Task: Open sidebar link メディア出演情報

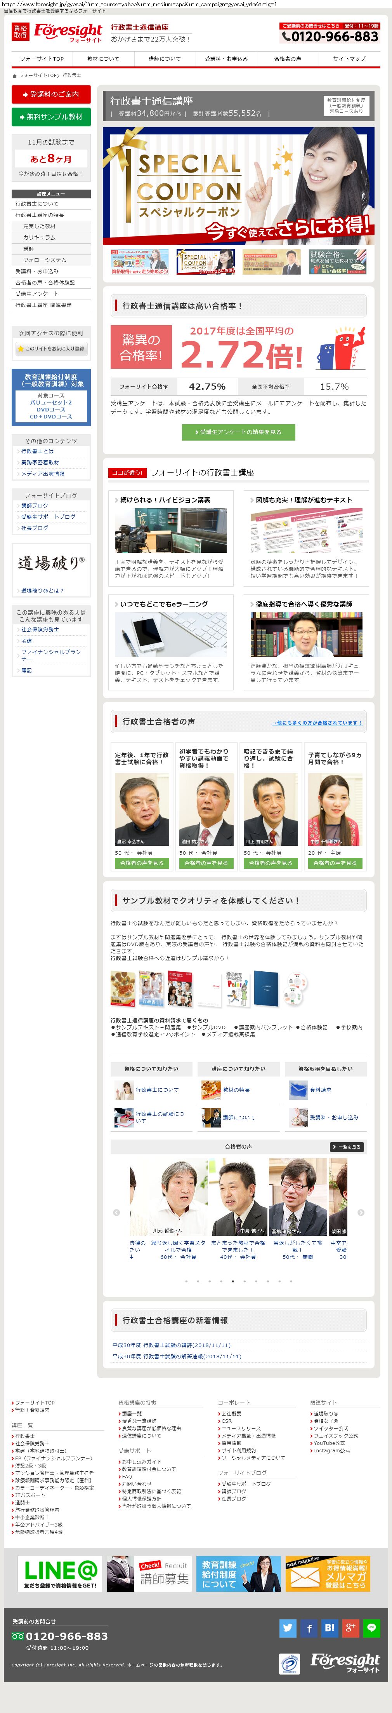Action: pos(43,474)
